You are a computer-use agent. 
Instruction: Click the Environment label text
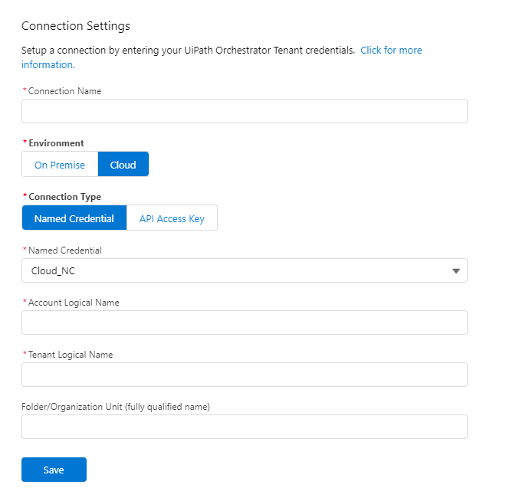coord(56,143)
